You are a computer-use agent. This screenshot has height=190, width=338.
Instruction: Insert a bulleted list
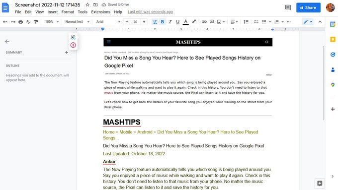tap(264, 22)
